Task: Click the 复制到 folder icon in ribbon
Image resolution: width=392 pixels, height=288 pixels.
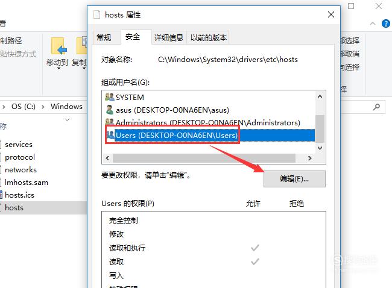Action: click(x=82, y=46)
